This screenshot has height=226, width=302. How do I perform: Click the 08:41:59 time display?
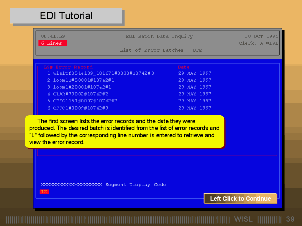pyautogui.click(x=52, y=36)
